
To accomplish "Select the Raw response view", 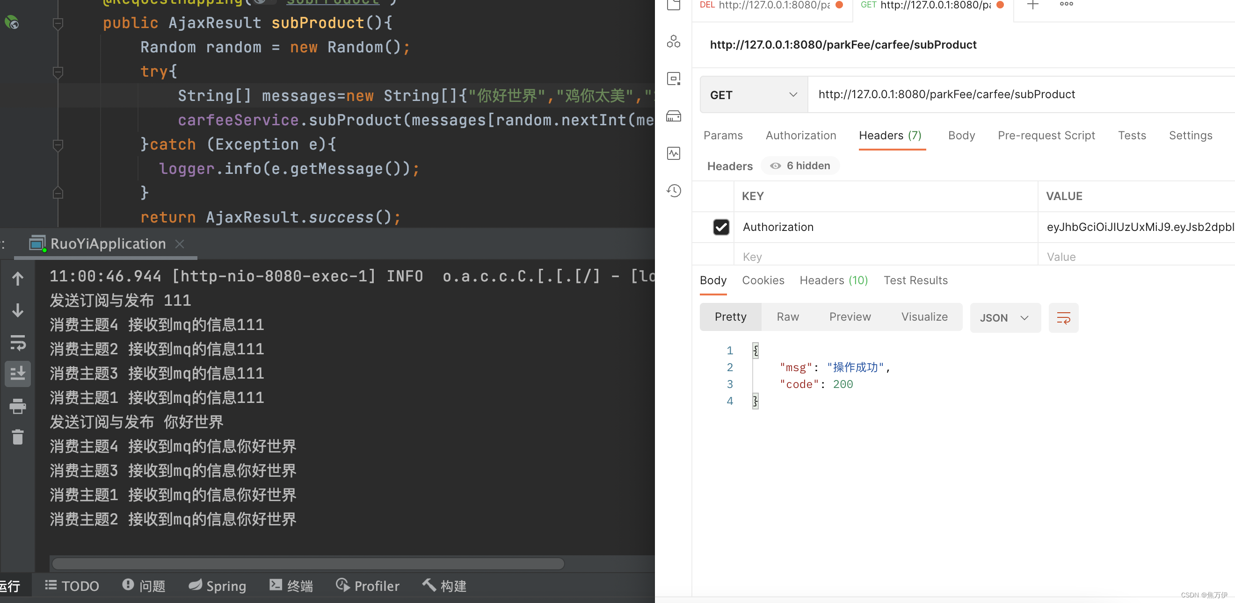I will pos(787,316).
